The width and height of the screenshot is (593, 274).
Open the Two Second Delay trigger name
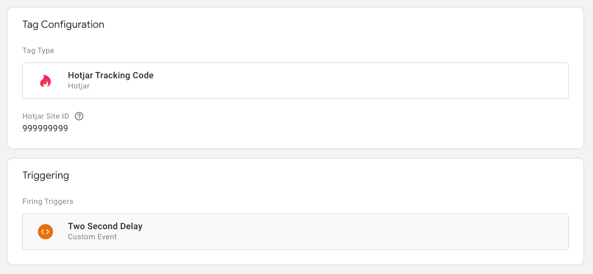click(x=105, y=227)
